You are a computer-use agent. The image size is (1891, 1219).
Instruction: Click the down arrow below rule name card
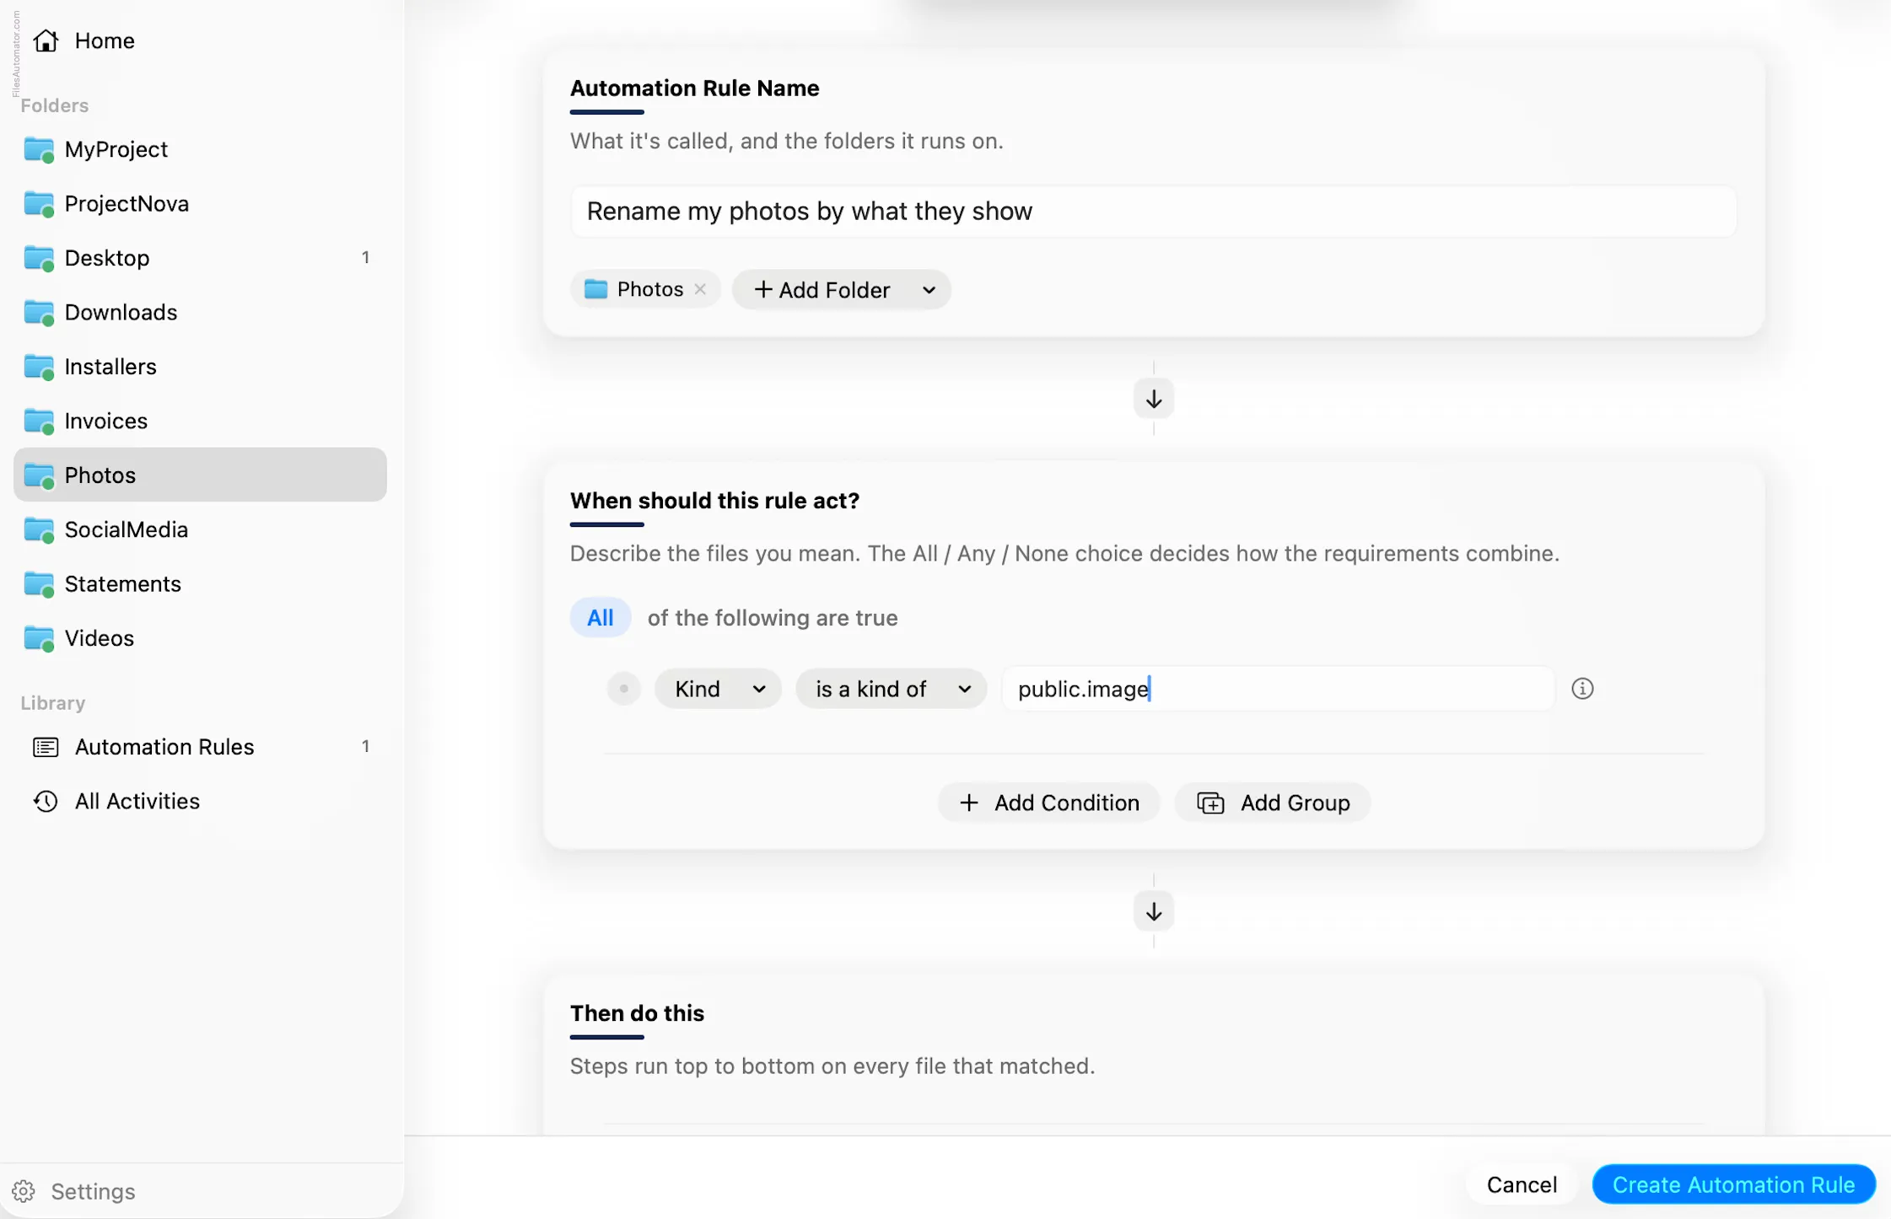(x=1153, y=399)
